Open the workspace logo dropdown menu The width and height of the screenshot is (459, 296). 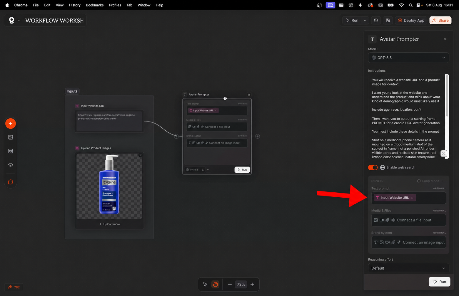click(14, 20)
